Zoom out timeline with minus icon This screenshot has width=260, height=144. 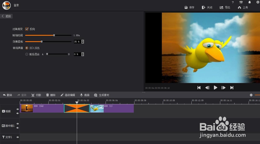[x=251, y=95]
